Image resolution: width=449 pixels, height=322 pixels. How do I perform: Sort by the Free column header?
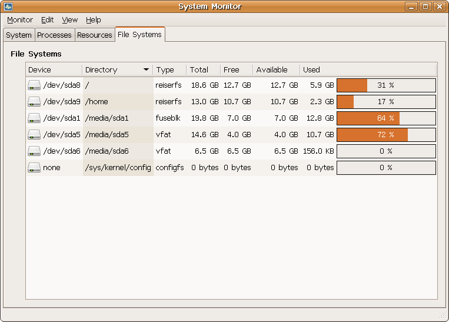237,69
